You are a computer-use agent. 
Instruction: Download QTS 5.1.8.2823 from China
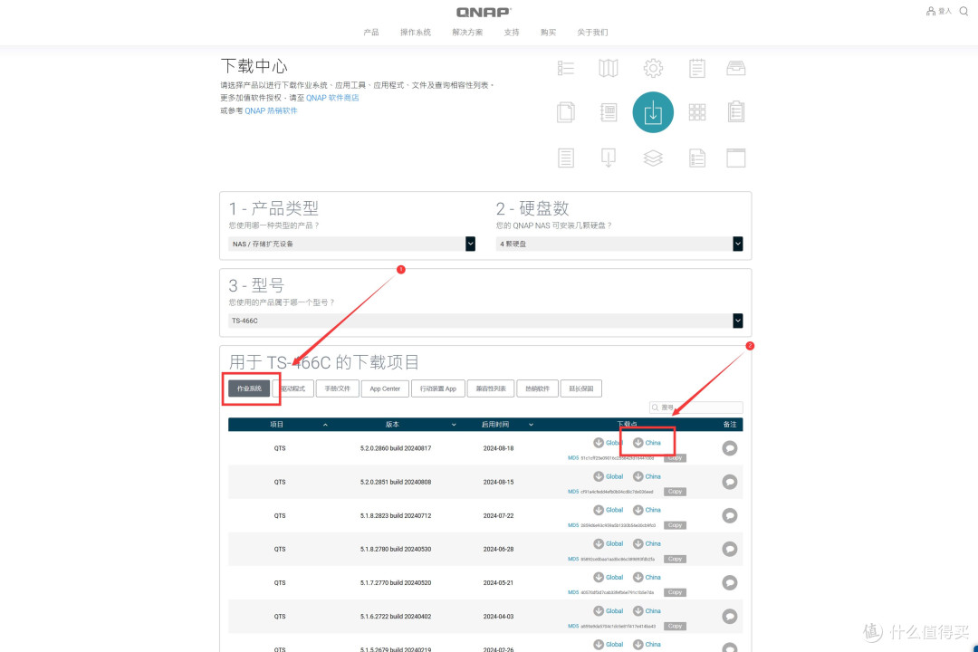[647, 510]
